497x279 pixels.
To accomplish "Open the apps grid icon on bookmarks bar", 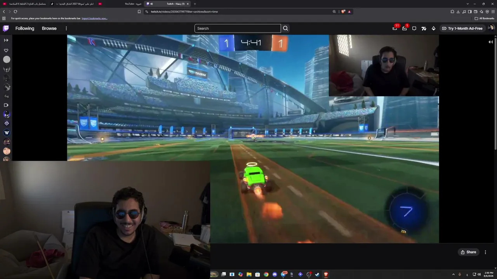I will coord(4,18).
